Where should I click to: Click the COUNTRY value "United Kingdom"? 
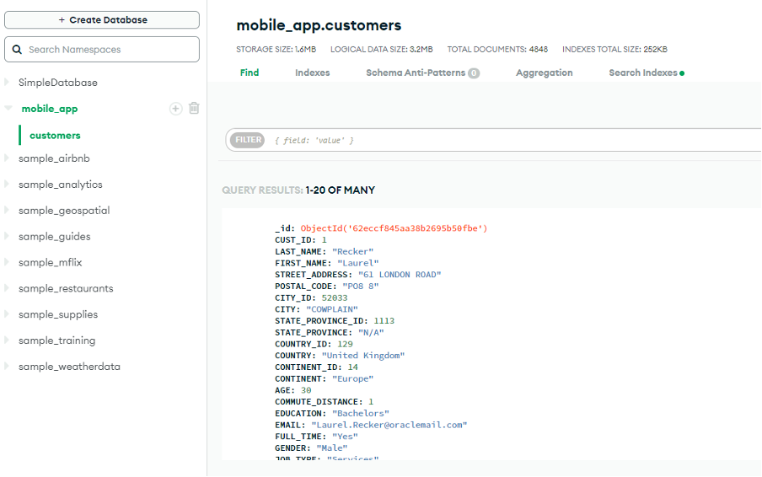(363, 356)
